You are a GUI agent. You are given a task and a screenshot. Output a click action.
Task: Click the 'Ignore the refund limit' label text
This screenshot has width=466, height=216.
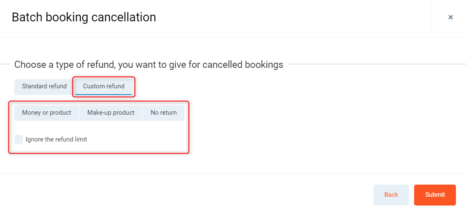click(x=56, y=139)
